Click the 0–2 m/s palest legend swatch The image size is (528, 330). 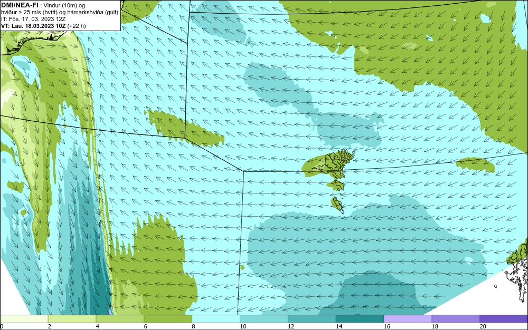24,318
